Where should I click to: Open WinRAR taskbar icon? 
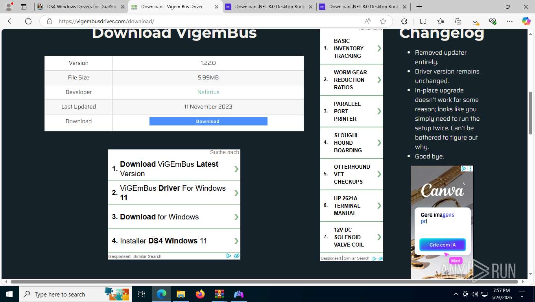(x=219, y=294)
